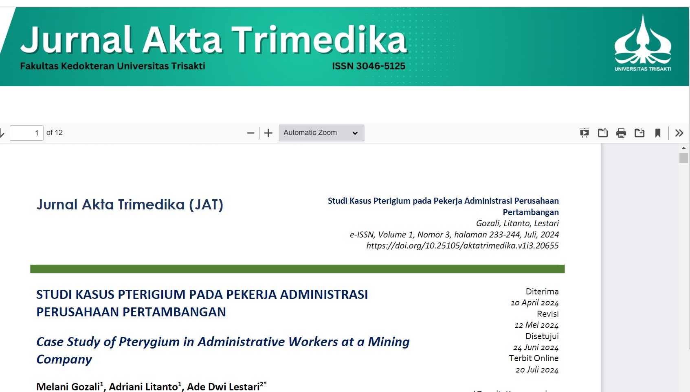Click the 'Disetujui' label
690x392 pixels.
coord(542,336)
